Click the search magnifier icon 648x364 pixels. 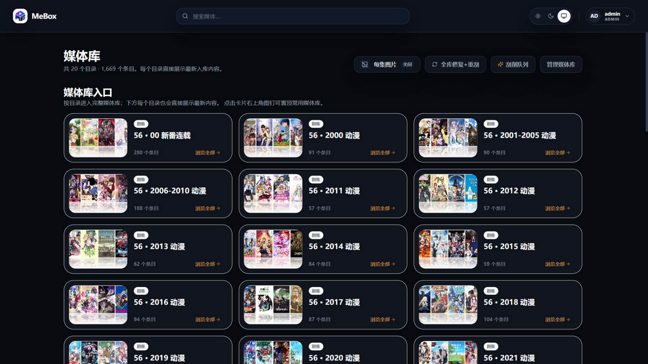[x=185, y=16]
